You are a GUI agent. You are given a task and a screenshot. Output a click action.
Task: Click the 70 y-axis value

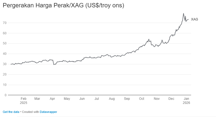coord(5,23)
